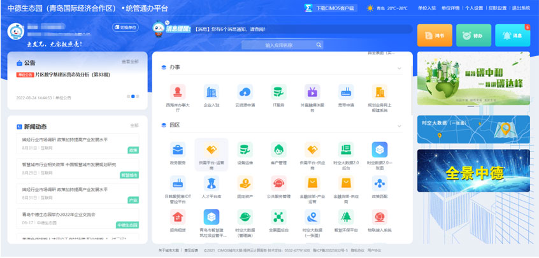Image resolution: width=539 pixels, height=258 pixels.
Task: Click 查看全部 link in 公告 panel
Action: [x=130, y=62]
